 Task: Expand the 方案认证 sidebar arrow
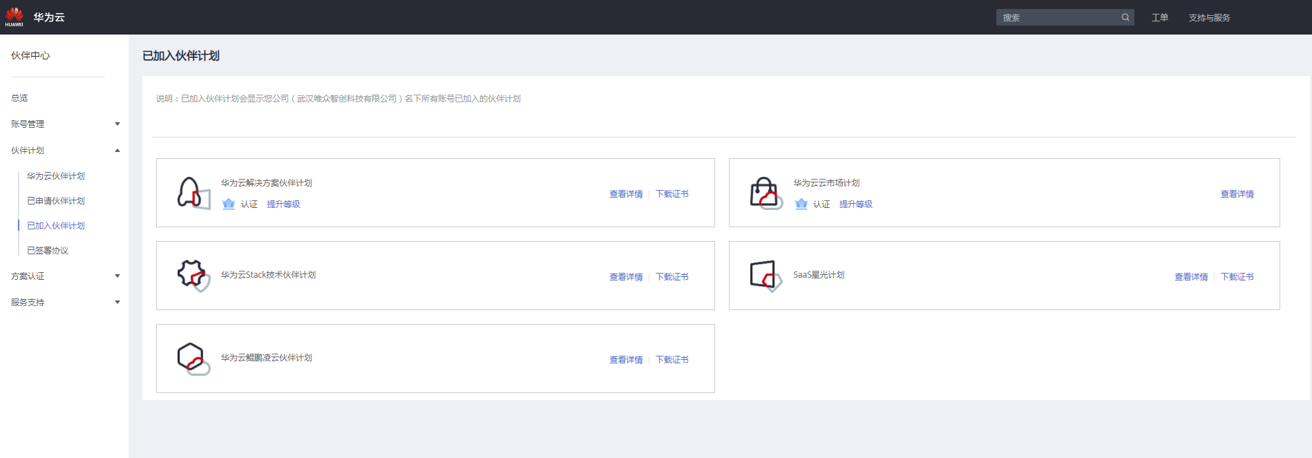pos(117,276)
